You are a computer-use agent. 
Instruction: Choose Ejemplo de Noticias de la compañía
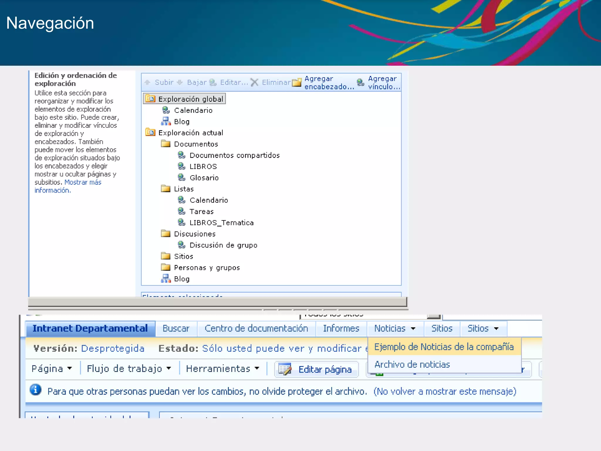pos(444,347)
